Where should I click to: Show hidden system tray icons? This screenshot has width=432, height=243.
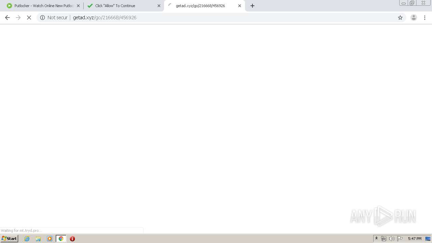pos(376,239)
